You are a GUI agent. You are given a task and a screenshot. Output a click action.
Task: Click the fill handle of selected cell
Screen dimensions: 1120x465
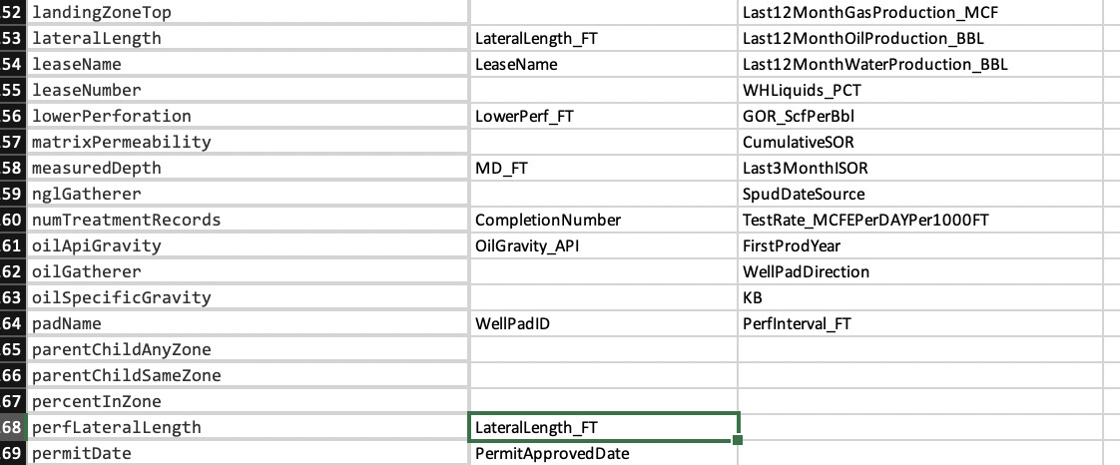click(x=738, y=440)
